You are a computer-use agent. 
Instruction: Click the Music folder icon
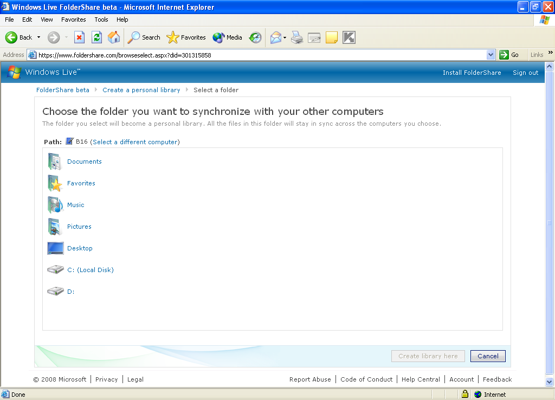[x=55, y=204]
